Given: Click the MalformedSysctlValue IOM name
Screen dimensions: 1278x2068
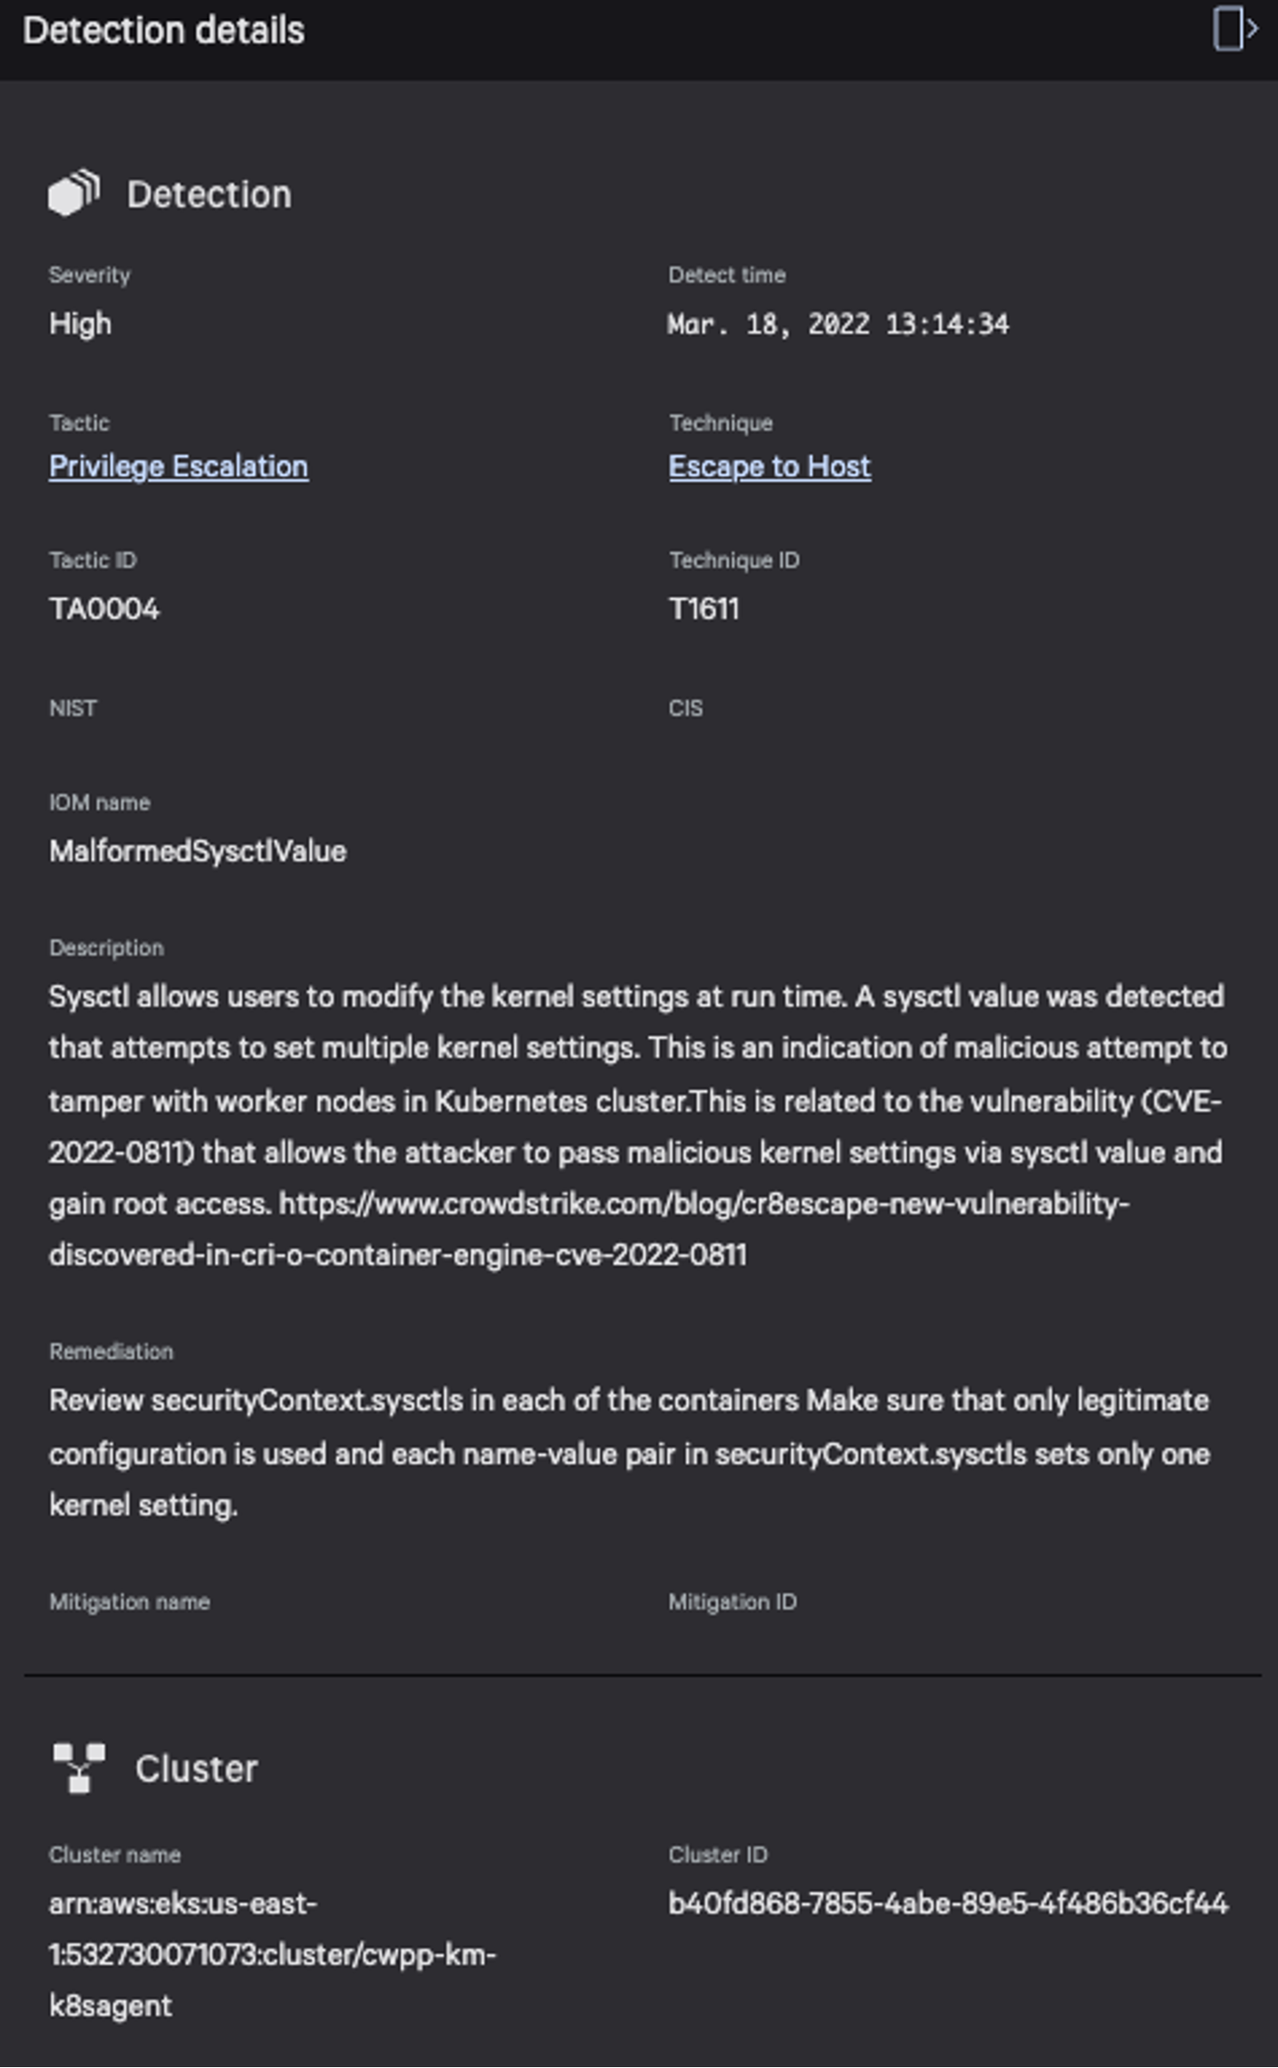Looking at the screenshot, I should 198,850.
